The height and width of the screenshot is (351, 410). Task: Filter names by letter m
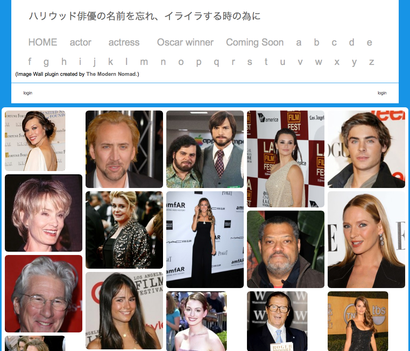pyautogui.click(x=144, y=62)
